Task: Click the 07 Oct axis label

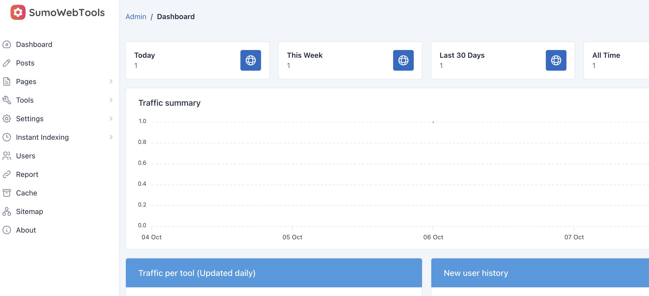Action: coord(574,237)
